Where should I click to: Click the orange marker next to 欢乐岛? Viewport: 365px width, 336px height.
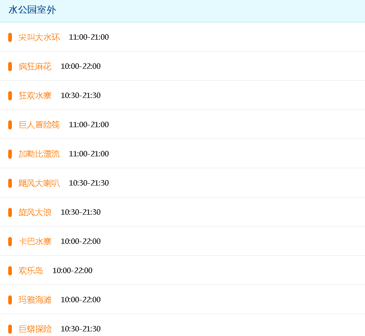pos(10,271)
